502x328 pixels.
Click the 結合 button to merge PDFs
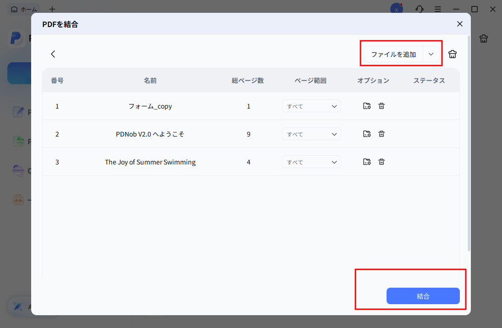[x=423, y=296]
